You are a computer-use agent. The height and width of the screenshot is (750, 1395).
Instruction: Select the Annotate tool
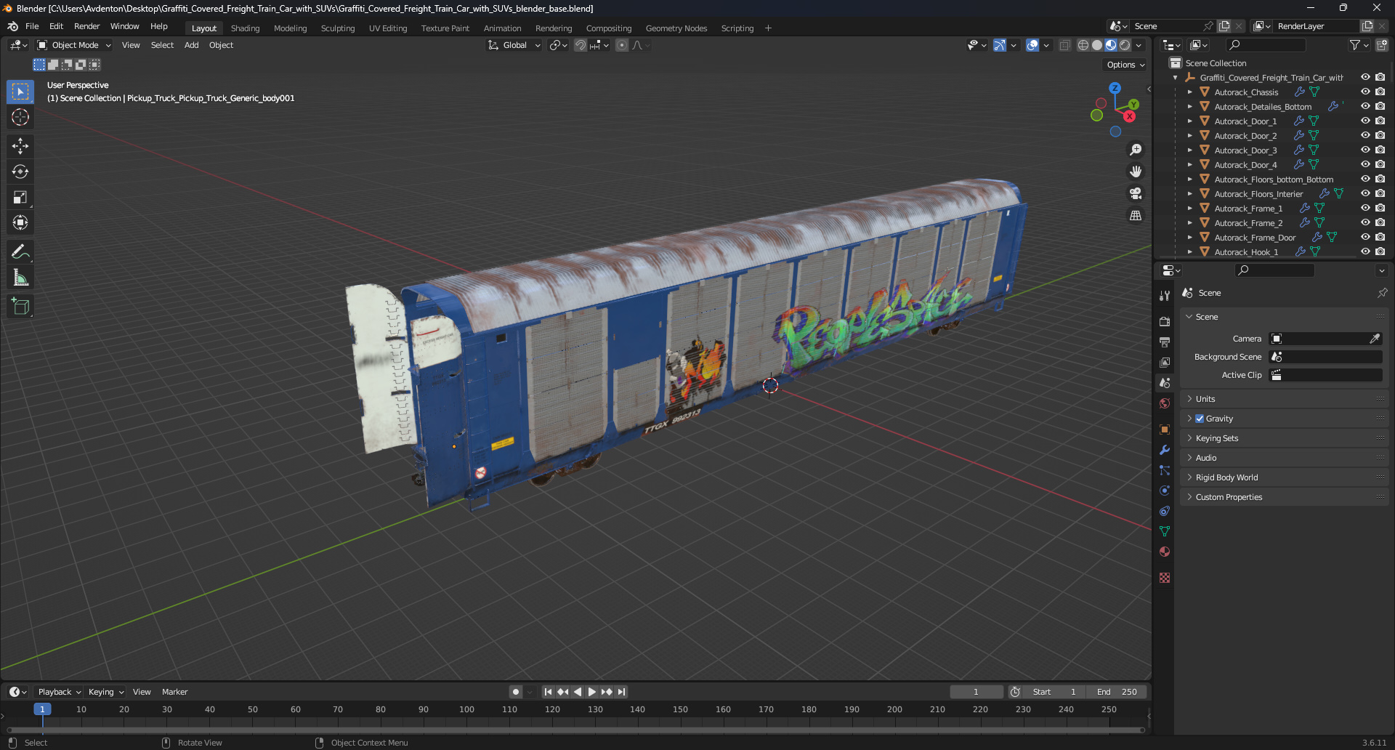pos(20,251)
